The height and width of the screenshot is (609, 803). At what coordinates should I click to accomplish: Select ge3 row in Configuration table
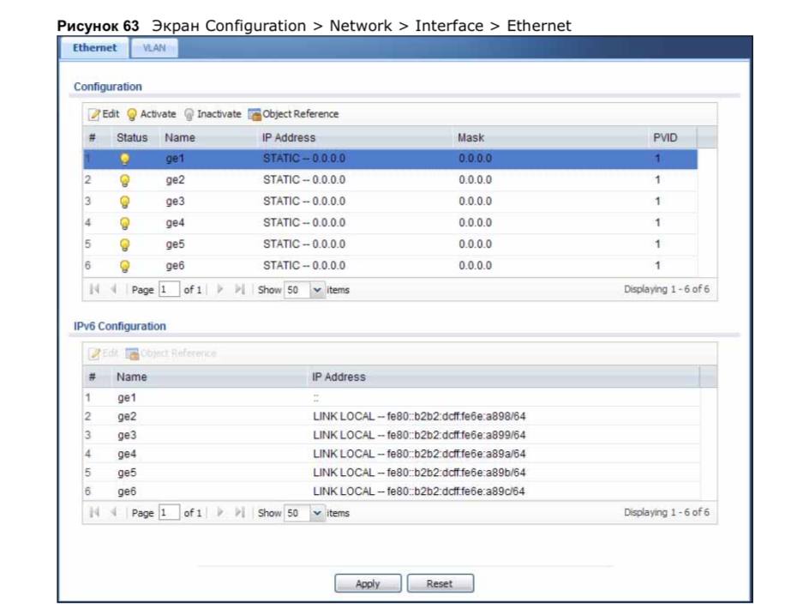[x=390, y=202]
